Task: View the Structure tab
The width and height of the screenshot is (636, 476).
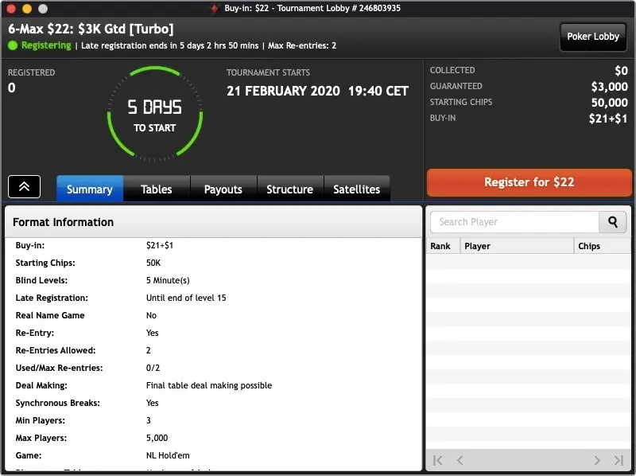Action: tap(289, 189)
